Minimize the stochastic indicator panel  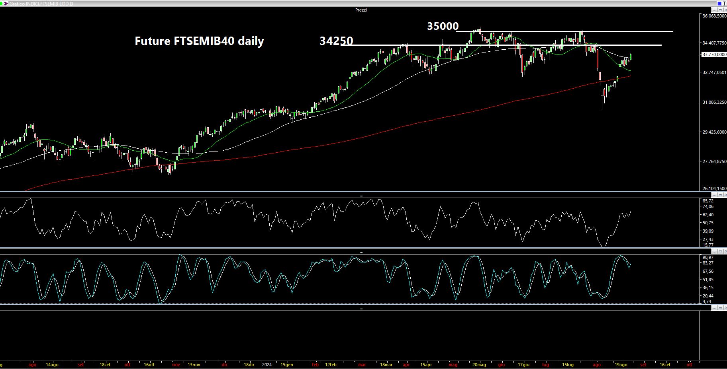pyautogui.click(x=715, y=251)
